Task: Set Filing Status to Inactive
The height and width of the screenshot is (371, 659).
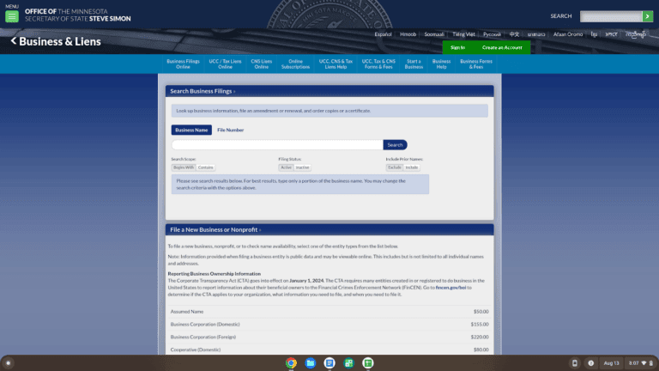Action: point(303,167)
